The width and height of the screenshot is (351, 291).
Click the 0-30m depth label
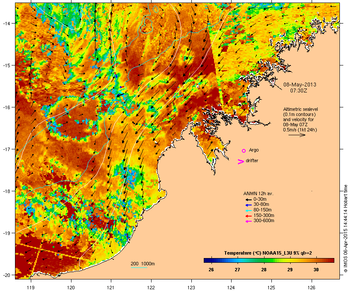pyautogui.click(x=260, y=199)
